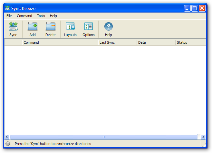
Task: Click the horizontal scrollbar thumb
Action: (x=104, y=137)
